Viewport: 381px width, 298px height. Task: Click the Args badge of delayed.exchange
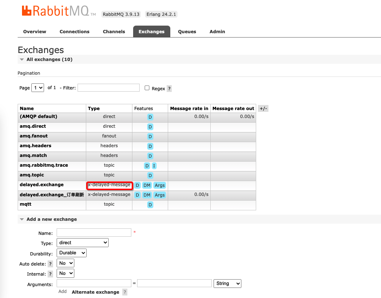pyautogui.click(x=159, y=185)
